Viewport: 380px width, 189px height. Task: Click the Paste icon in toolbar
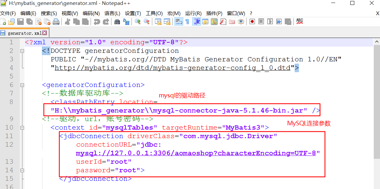pos(85,22)
